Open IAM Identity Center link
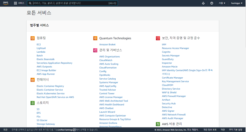 pos(187,72)
